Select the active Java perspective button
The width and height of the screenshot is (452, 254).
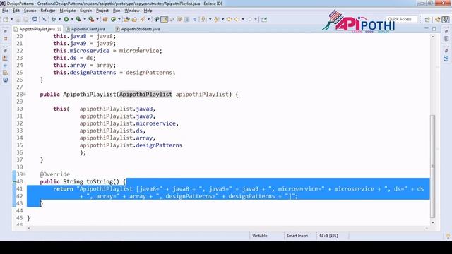click(446, 19)
